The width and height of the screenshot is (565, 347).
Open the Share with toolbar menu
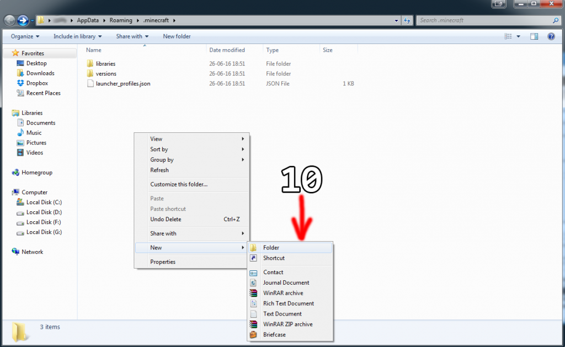132,36
